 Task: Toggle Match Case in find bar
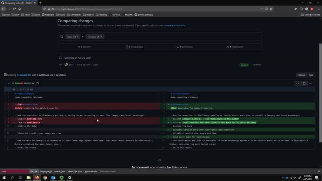coord(60,171)
